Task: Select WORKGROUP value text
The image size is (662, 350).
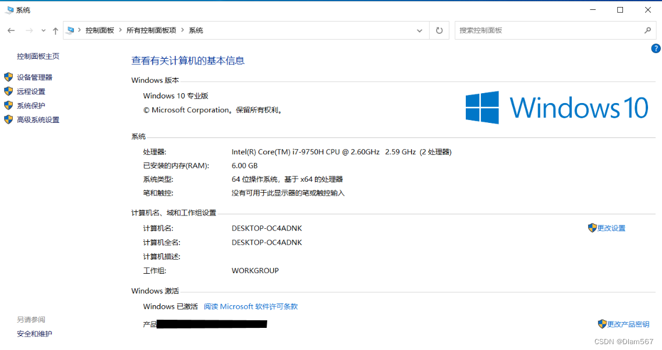Action: pos(255,271)
